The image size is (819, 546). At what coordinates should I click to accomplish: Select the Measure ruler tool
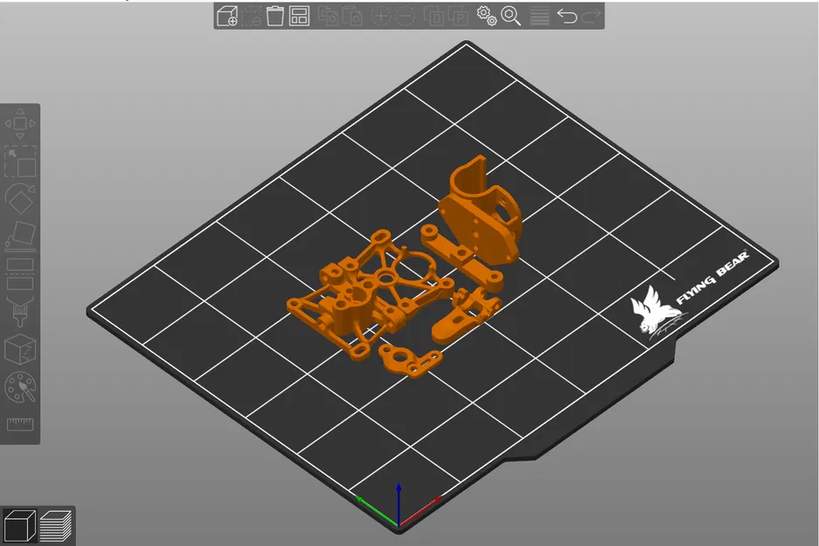point(20,424)
